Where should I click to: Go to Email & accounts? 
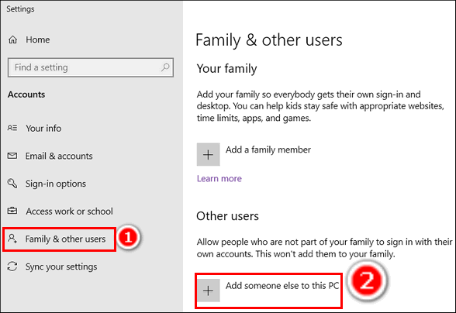(59, 156)
